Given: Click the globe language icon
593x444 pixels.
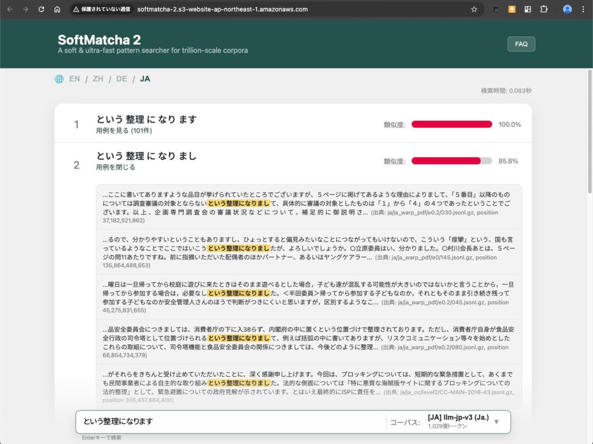Looking at the screenshot, I should [60, 79].
